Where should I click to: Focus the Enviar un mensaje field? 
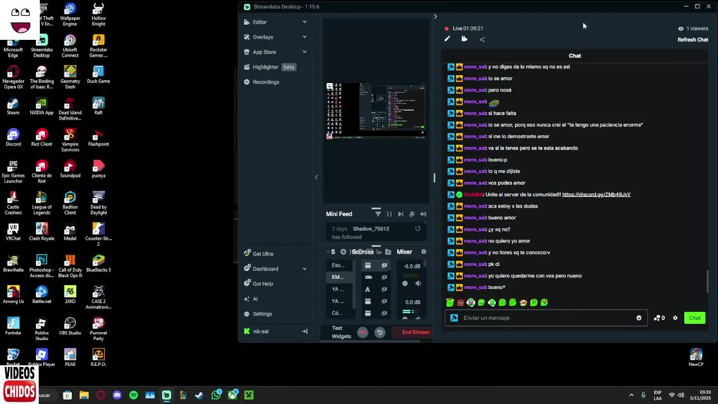546,318
